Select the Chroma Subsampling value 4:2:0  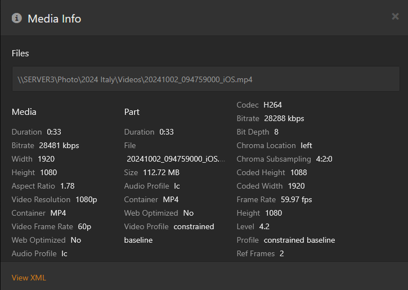click(324, 159)
